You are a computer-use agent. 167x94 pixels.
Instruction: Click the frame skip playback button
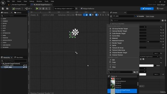pos(40,9)
